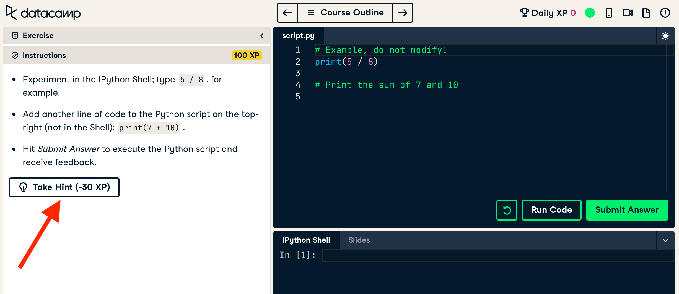
Task: Select the IPython Shell tab
Action: coord(306,240)
